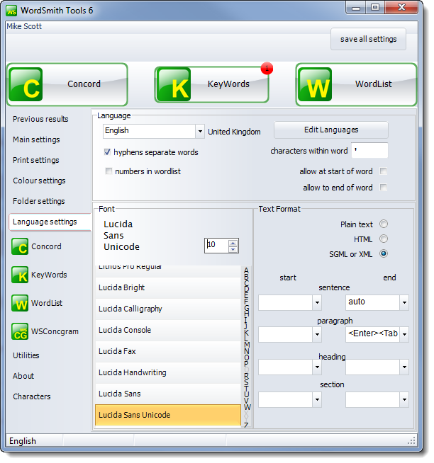Enable numbers in wordlist checkbox
This screenshot has width=434, height=463.
(108, 171)
